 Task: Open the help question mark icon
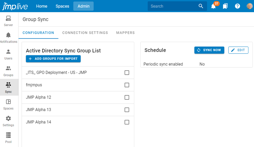coord(237,6)
